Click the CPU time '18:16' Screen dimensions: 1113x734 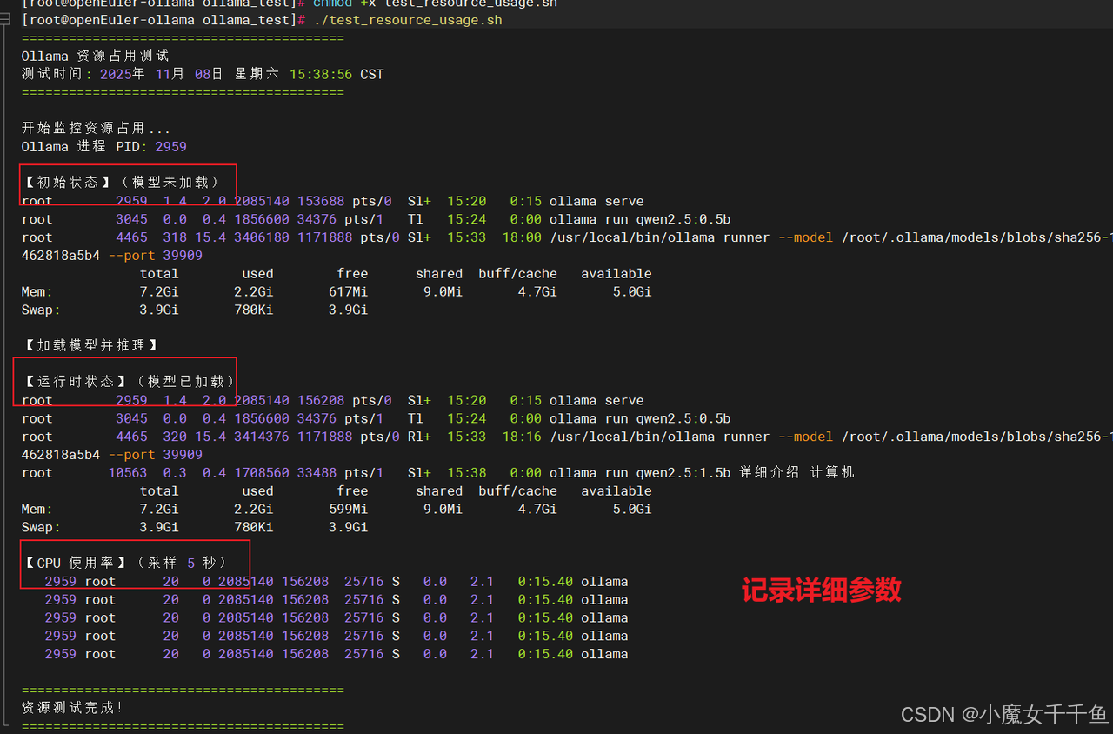point(522,437)
